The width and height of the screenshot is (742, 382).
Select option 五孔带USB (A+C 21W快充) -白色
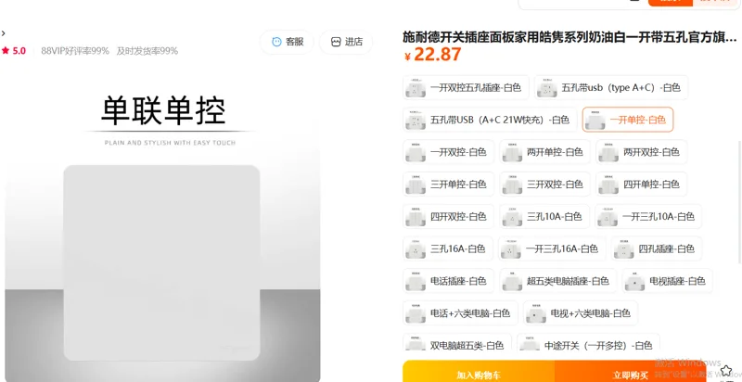point(490,120)
